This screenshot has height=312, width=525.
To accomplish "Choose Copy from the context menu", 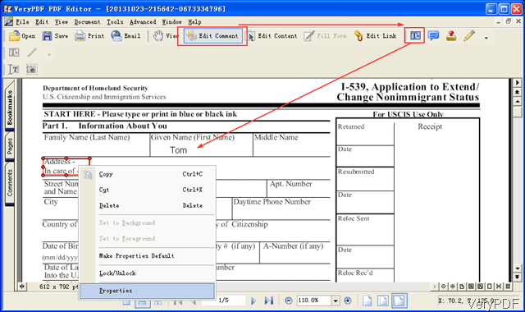I will point(148,174).
